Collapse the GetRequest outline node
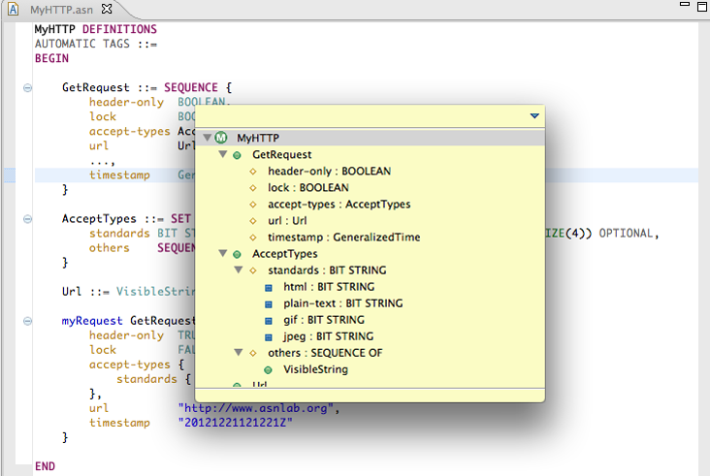 223,155
